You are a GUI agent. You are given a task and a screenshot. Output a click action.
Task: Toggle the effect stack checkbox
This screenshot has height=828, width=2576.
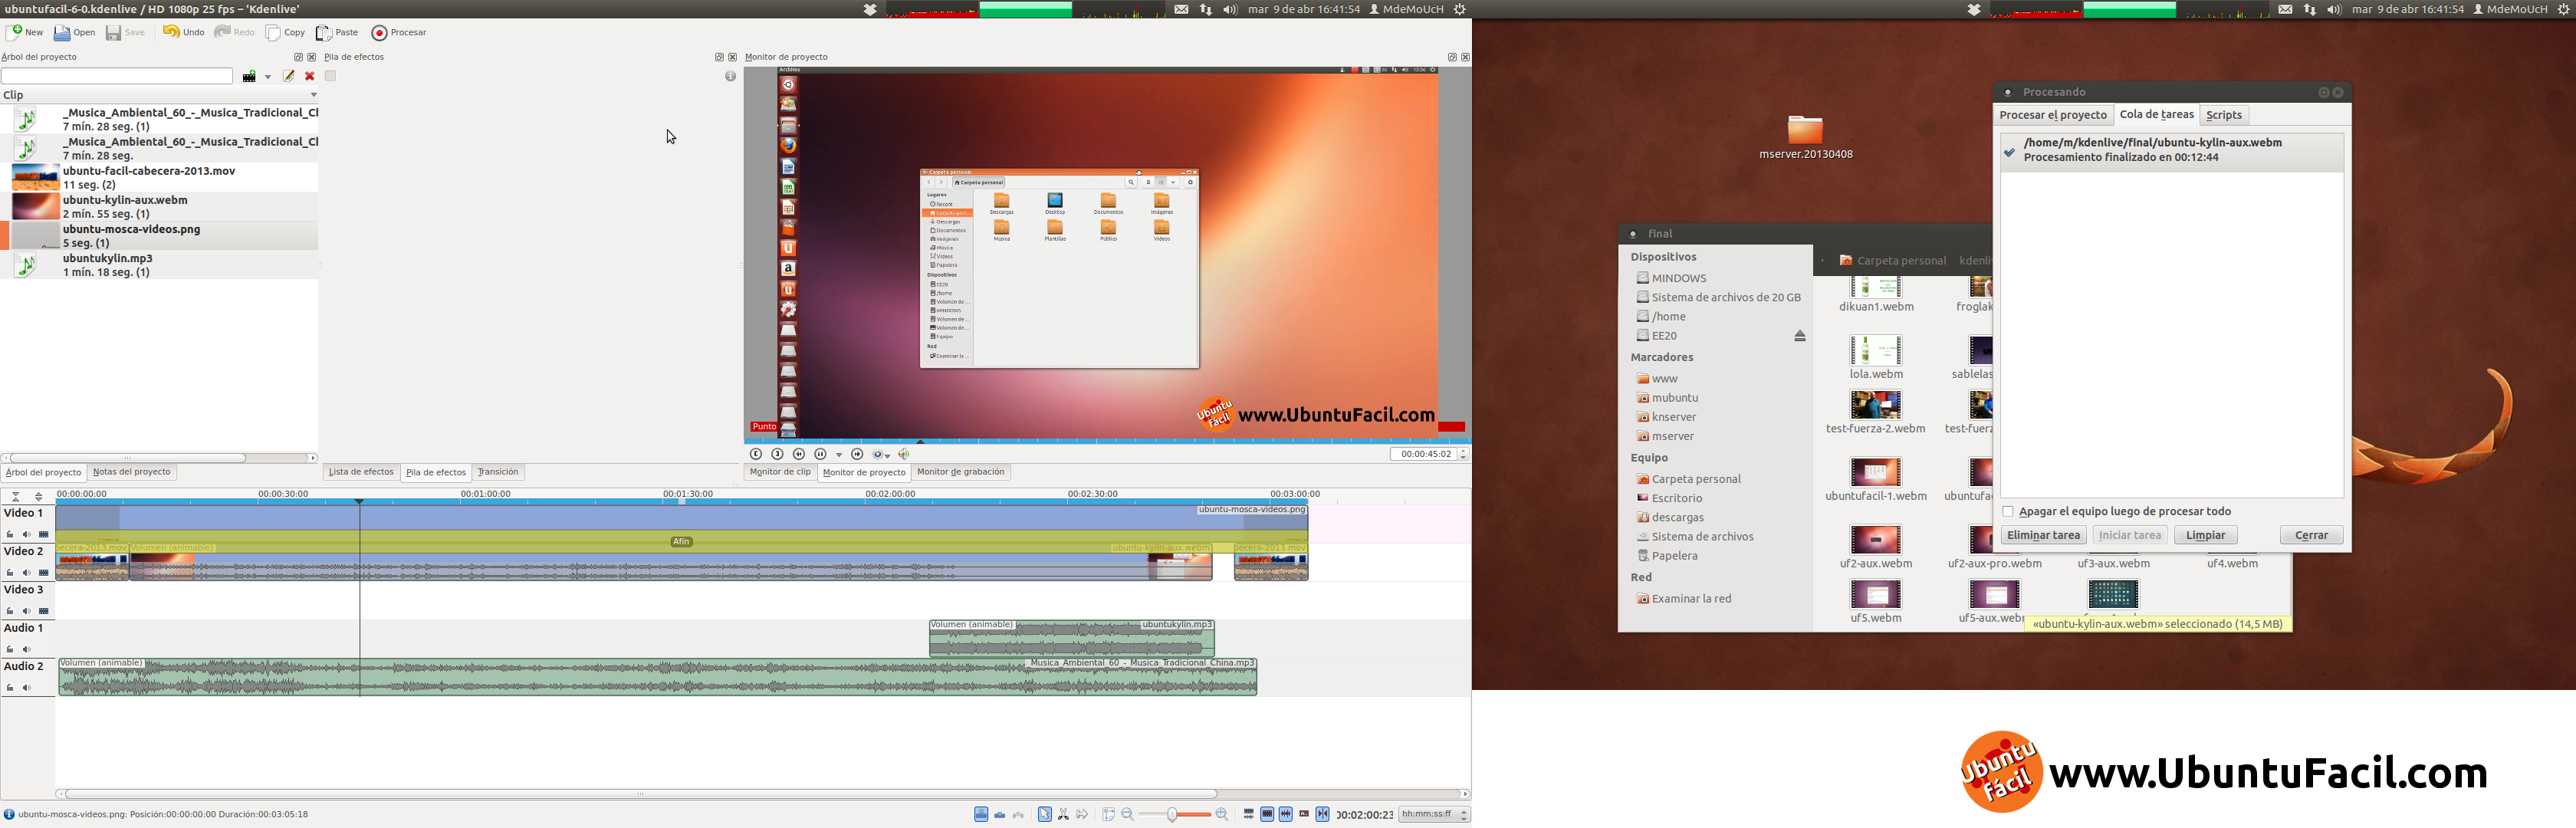click(330, 76)
